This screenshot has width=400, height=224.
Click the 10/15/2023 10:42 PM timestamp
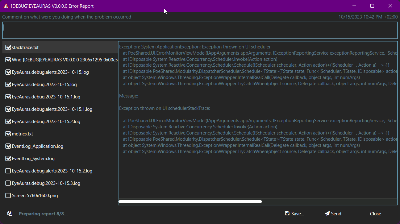[368, 17]
